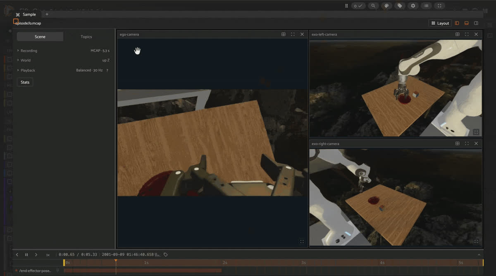
Task: Close the ego-camera panel
Action: (302, 34)
